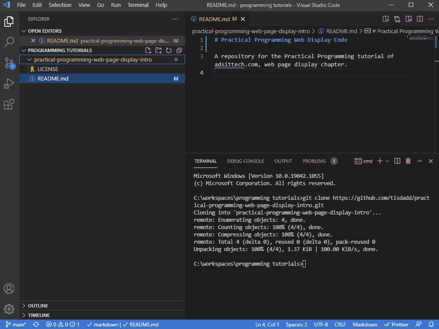The image size is (439, 329).
Task: Refresh the Explorer with the reload icon
Action: point(169,50)
